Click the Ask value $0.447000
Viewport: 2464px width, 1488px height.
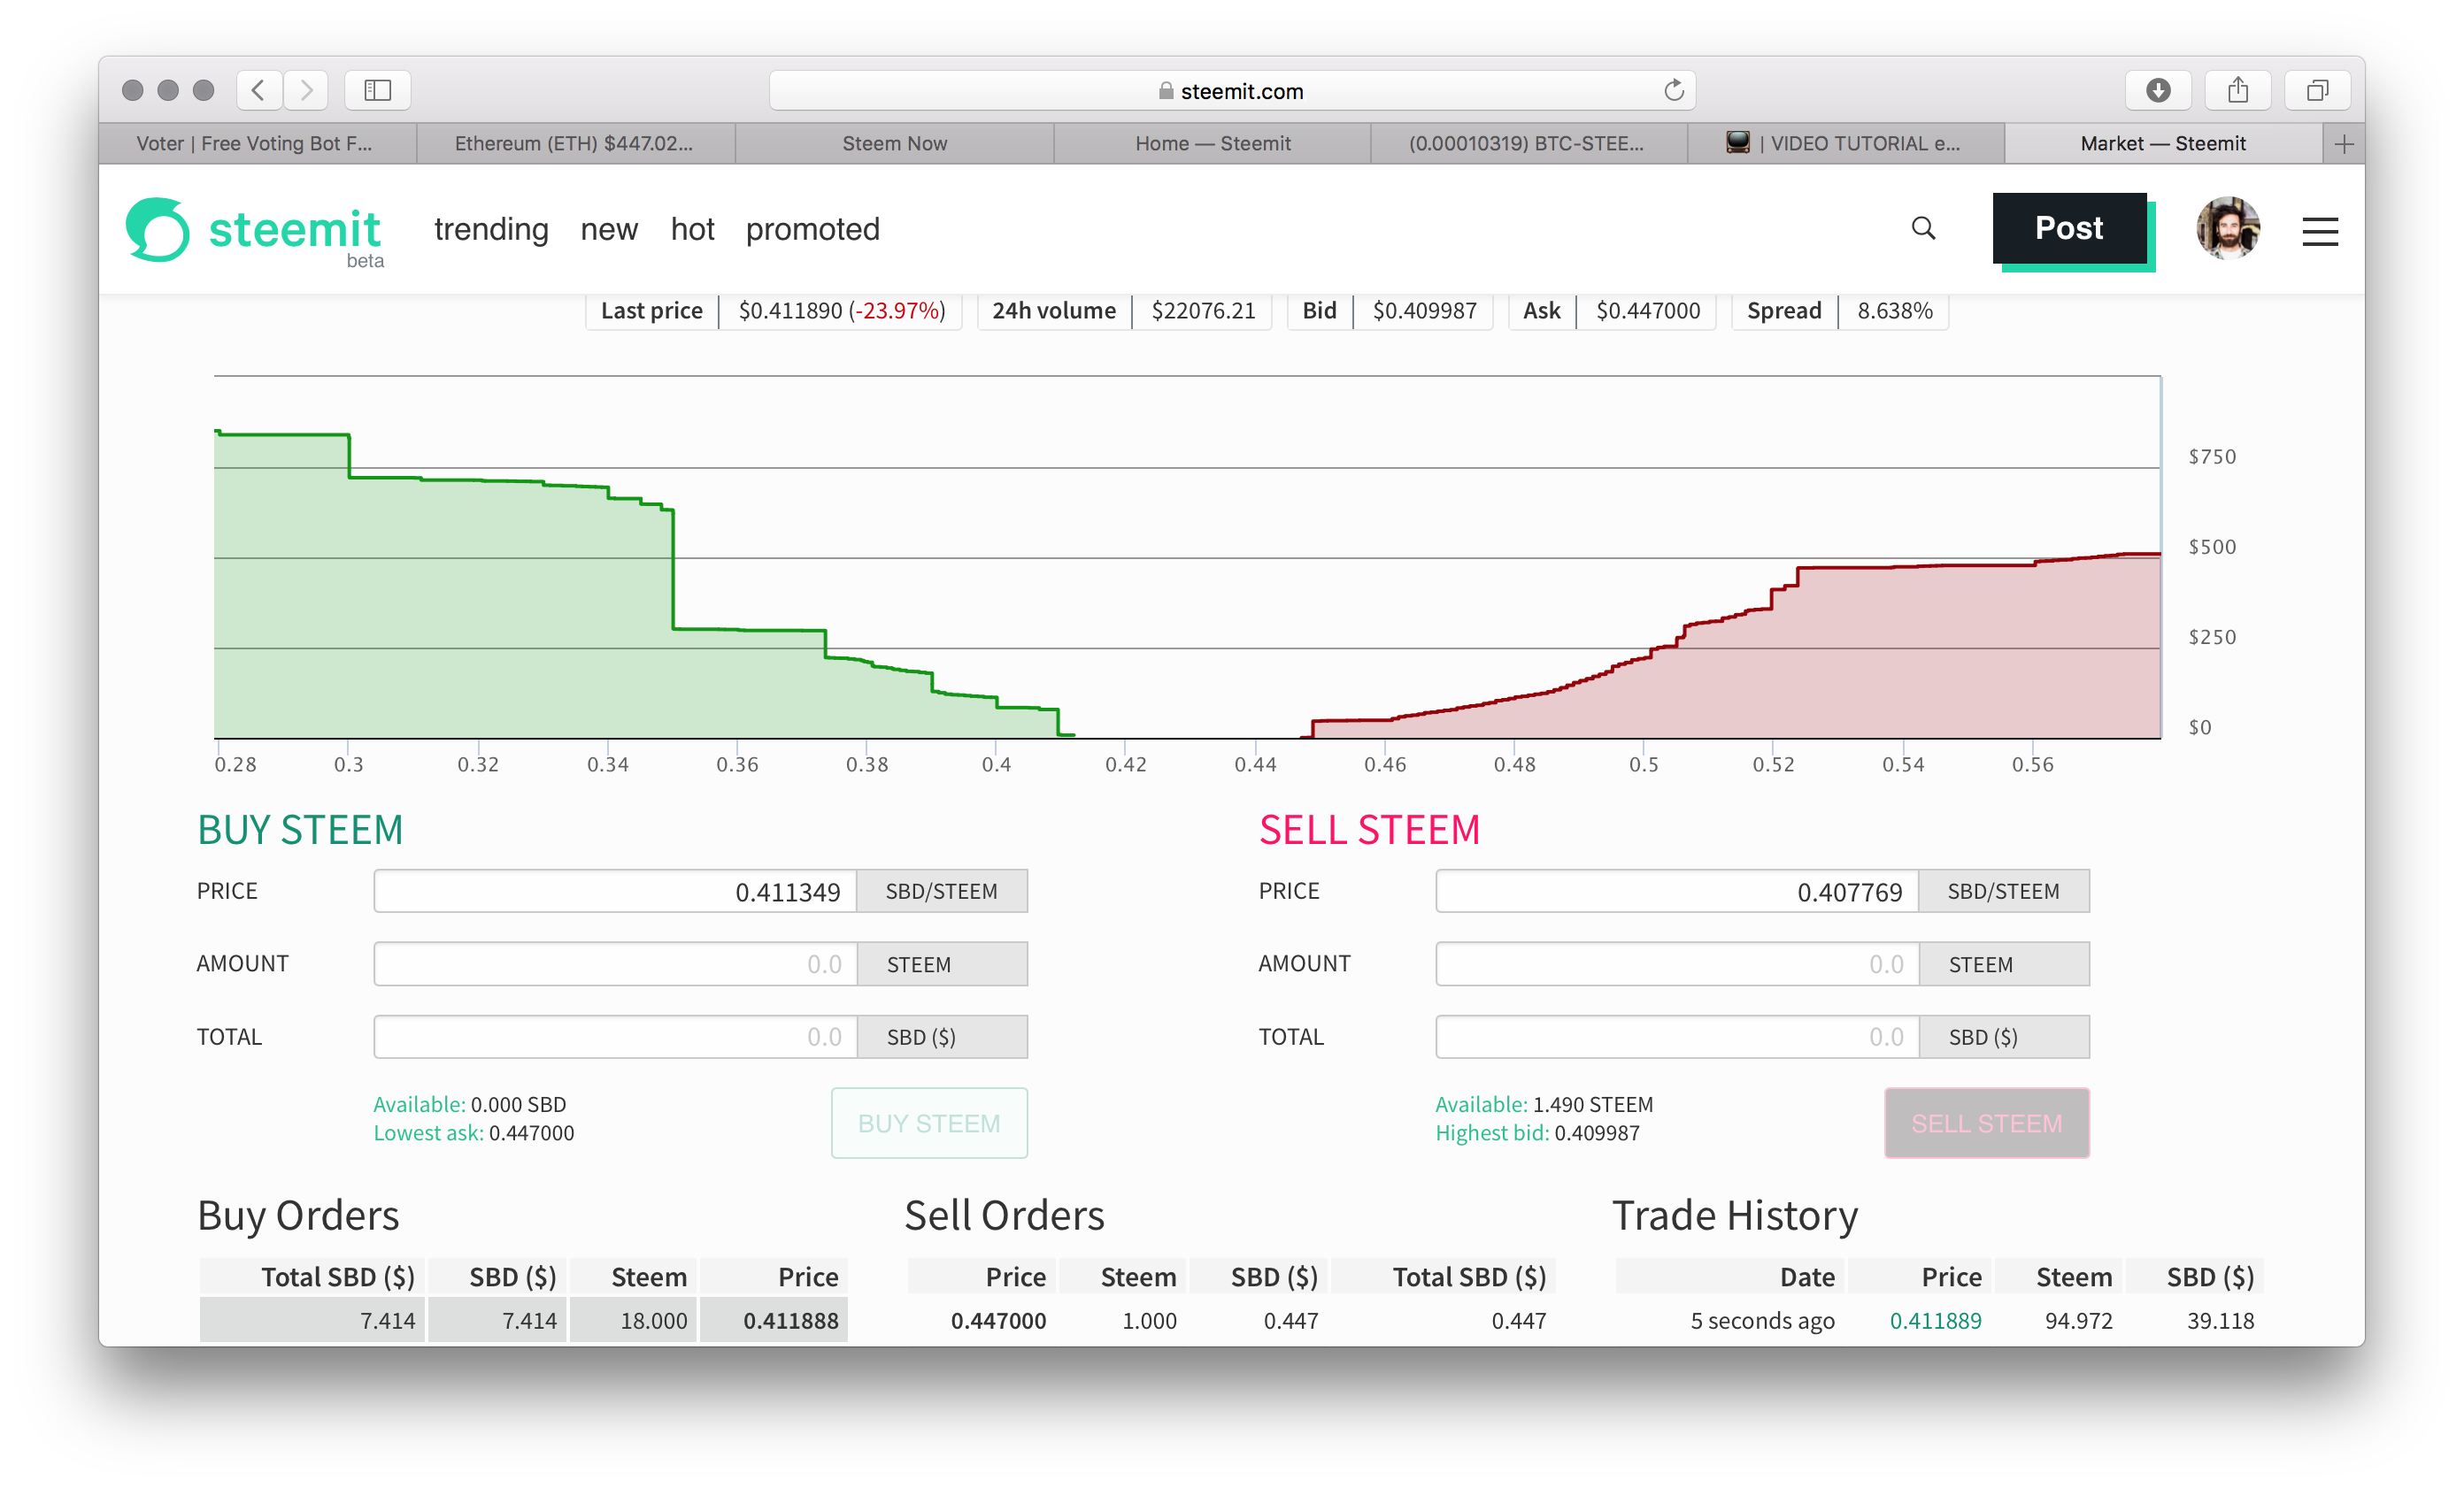[1648, 311]
